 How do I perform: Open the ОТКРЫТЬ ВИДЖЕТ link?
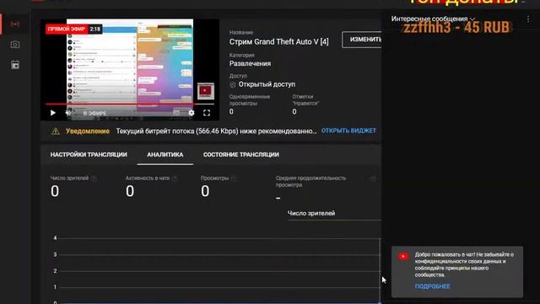(348, 131)
